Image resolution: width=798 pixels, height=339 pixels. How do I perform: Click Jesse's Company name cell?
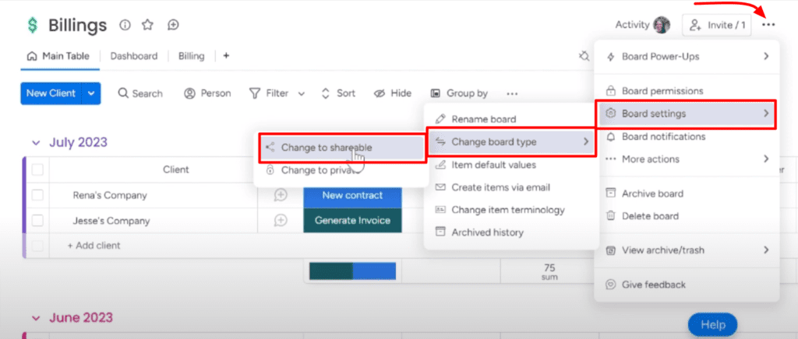click(x=111, y=221)
